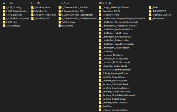The height and width of the screenshot is (112, 177).
Task: Select _LittleMsSam_ChooseYourRoommates folder name
Action: [119, 26]
